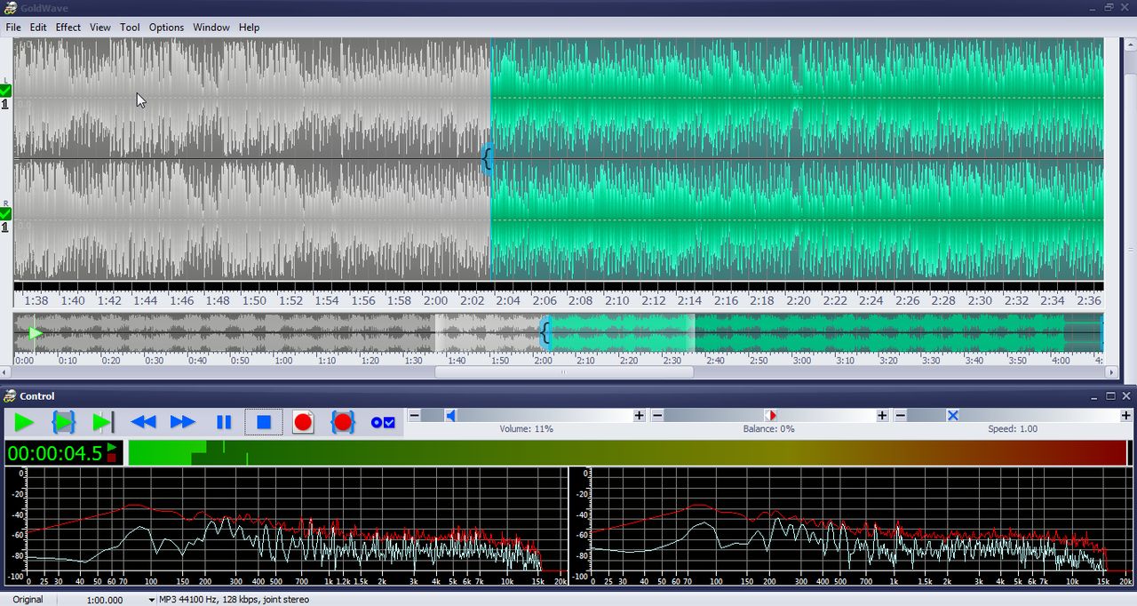Click the Volume: 11% label
Image resolution: width=1137 pixels, height=606 pixels.
[526, 429]
